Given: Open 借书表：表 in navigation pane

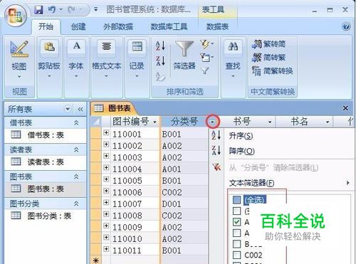Looking at the screenshot, I should [x=45, y=135].
